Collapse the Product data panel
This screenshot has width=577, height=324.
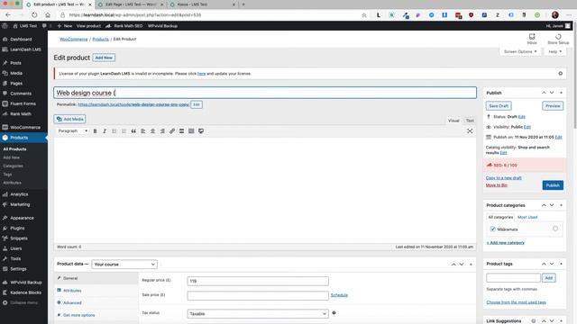(x=471, y=265)
